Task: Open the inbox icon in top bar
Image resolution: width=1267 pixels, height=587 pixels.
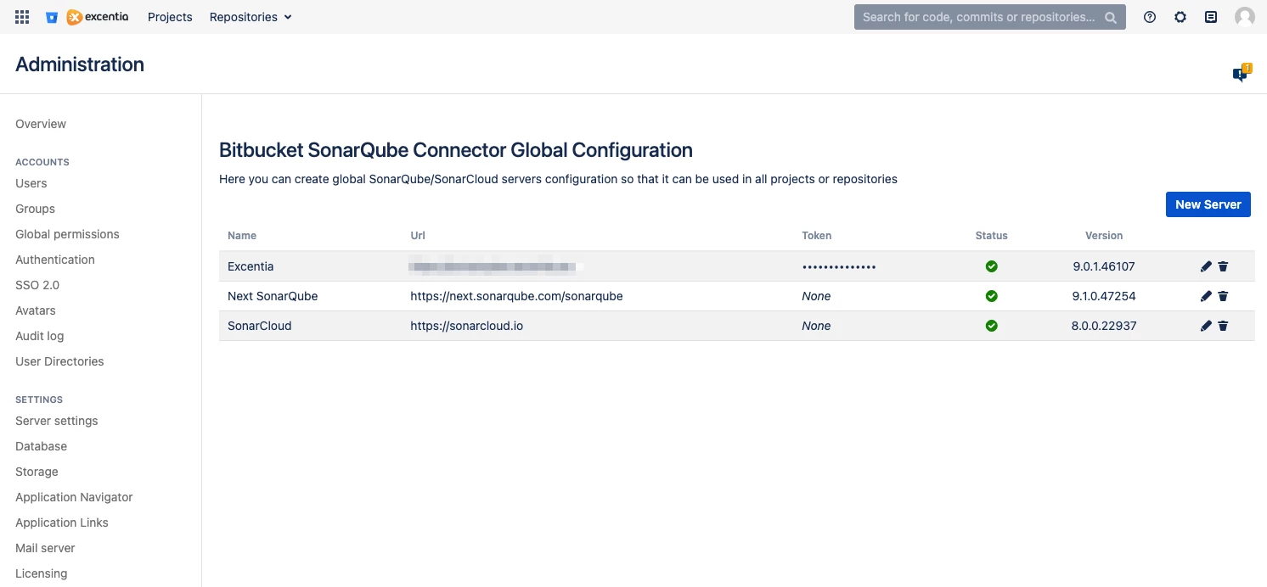Action: pyautogui.click(x=1211, y=16)
